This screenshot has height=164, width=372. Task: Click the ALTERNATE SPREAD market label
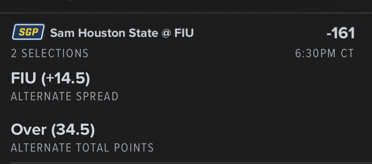click(x=65, y=96)
